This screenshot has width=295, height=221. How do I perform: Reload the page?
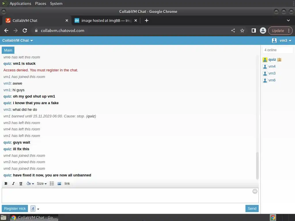(25, 31)
